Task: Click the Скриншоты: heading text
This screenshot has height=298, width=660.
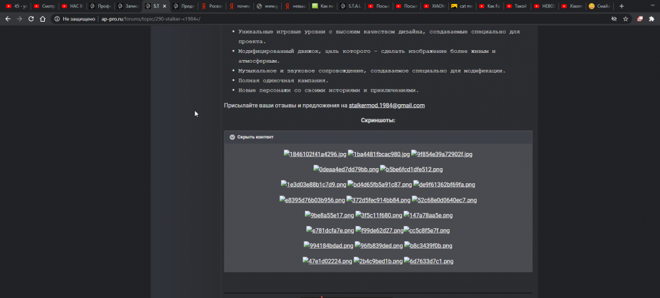Action: coord(378,121)
